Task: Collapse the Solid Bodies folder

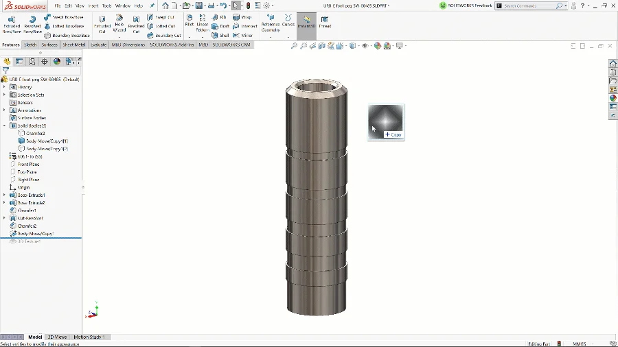Action: pyautogui.click(x=4, y=125)
